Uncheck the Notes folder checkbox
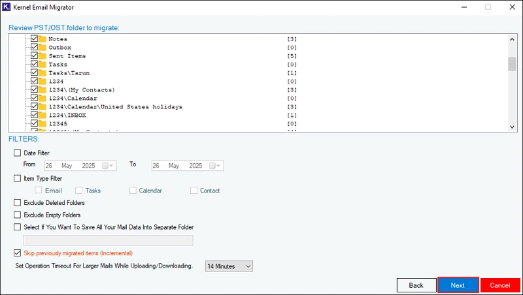This screenshot has height=295, width=523. (34, 39)
